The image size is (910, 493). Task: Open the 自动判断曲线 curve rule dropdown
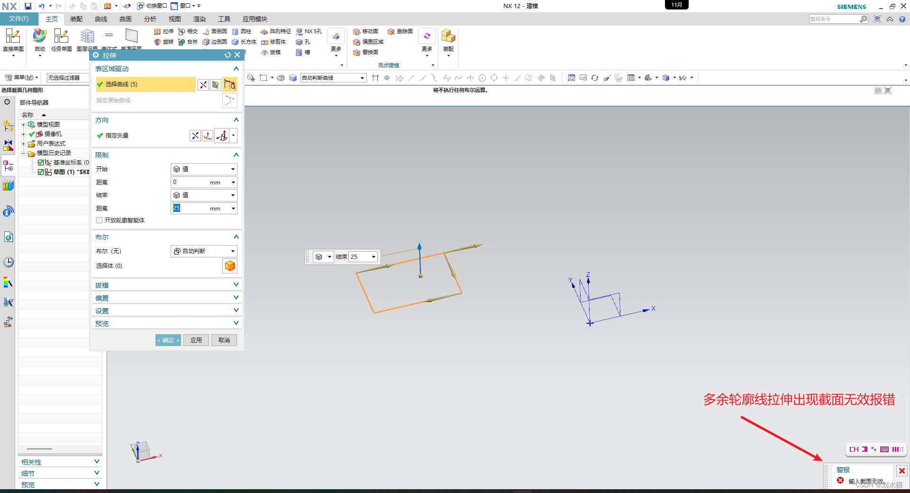(333, 78)
